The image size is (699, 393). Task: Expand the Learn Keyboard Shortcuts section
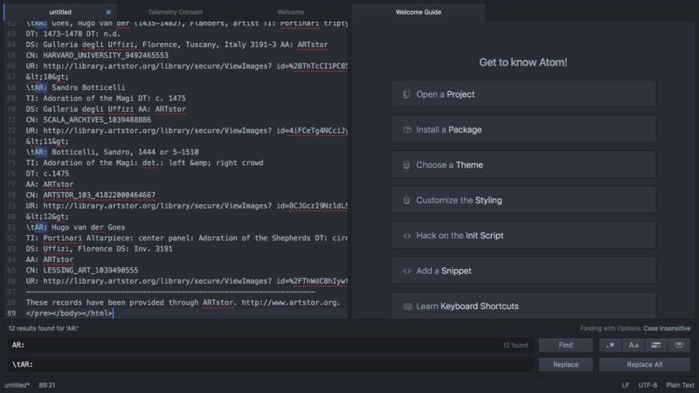[x=523, y=306]
